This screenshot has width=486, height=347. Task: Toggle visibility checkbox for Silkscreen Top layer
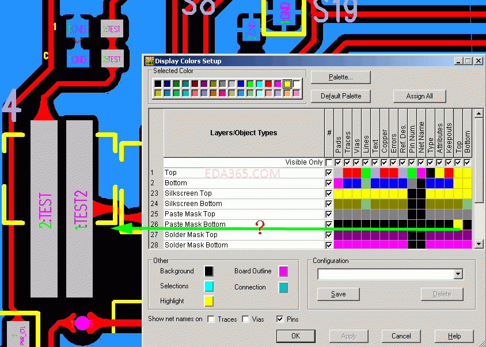329,193
